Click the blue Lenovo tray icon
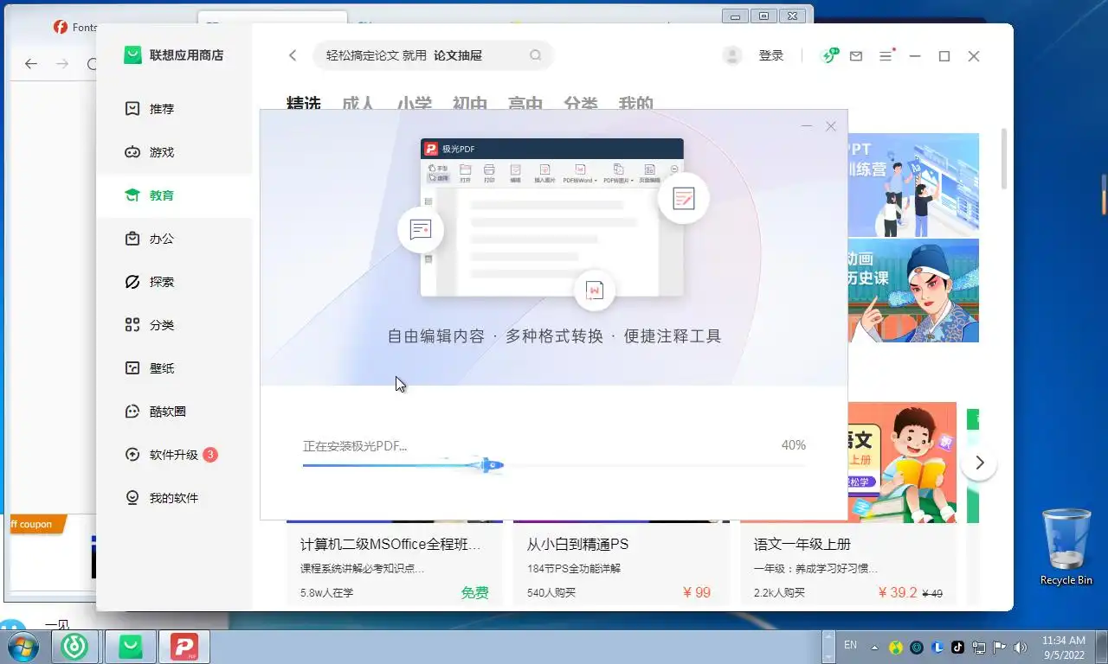The image size is (1108, 664). coord(937,647)
